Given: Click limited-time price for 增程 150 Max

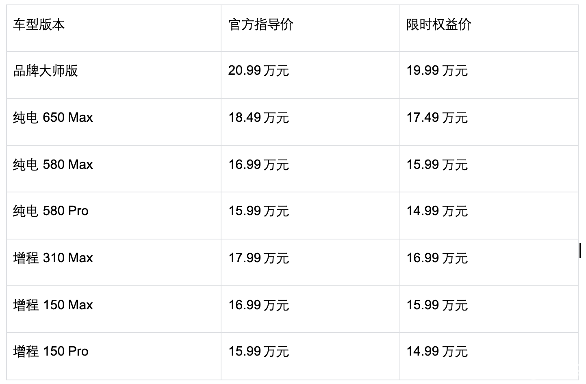Looking at the screenshot, I should (x=437, y=305).
